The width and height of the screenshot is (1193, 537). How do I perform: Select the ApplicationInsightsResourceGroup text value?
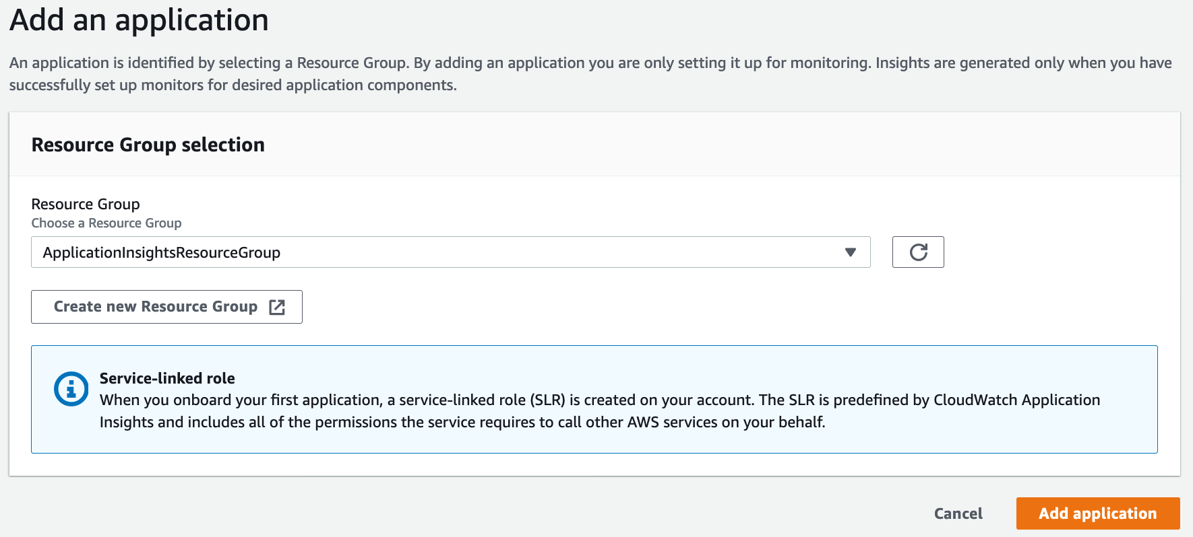(x=162, y=252)
